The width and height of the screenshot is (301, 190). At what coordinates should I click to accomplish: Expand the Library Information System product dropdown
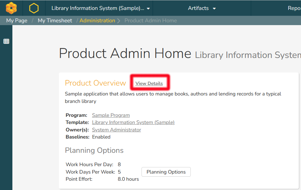(100, 8)
